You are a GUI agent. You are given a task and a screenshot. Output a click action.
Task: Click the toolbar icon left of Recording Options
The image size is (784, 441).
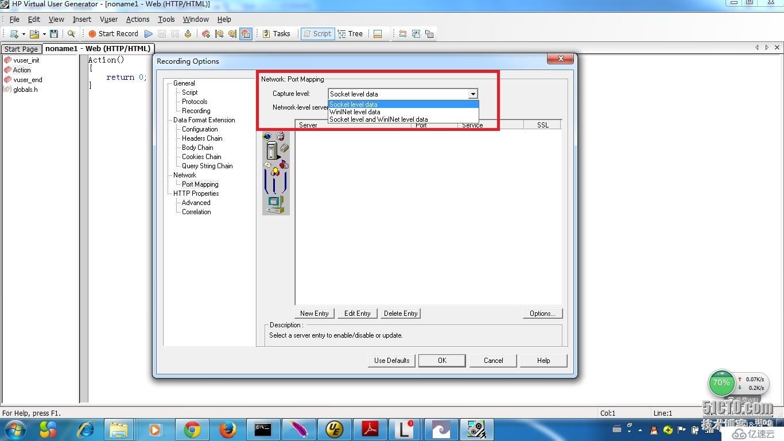[x=232, y=34]
